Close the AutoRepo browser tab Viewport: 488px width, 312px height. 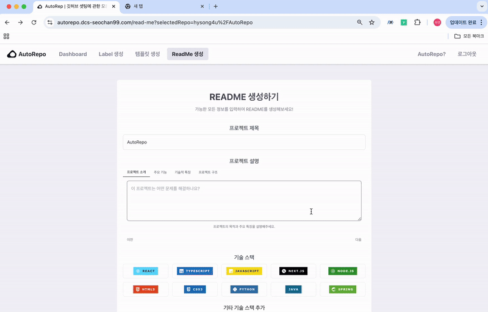(113, 6)
